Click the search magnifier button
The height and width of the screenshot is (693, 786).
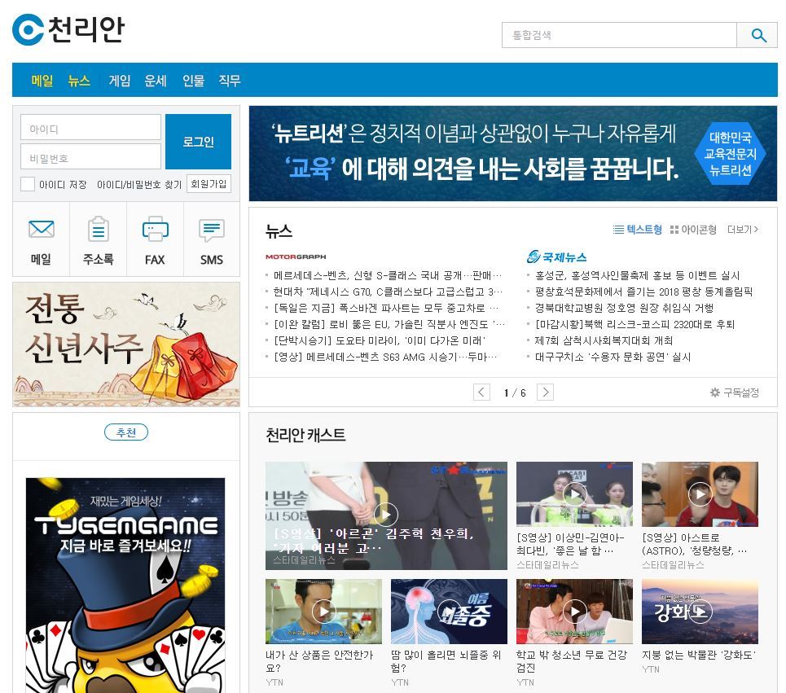pos(757,35)
